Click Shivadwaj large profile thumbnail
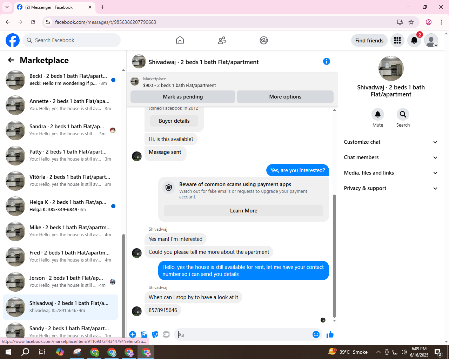Viewport: 449px width, 359px height. (391, 68)
